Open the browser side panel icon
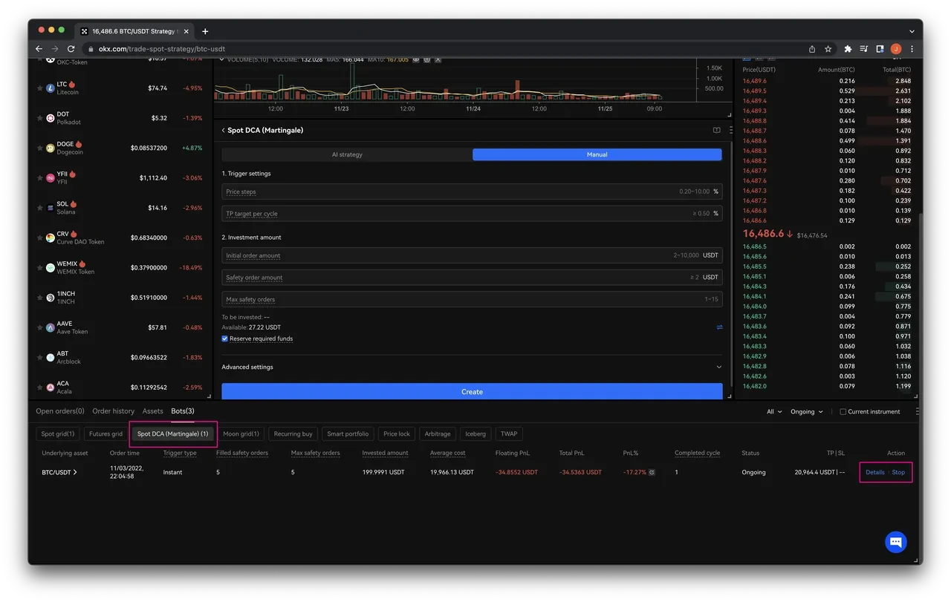 (880, 49)
